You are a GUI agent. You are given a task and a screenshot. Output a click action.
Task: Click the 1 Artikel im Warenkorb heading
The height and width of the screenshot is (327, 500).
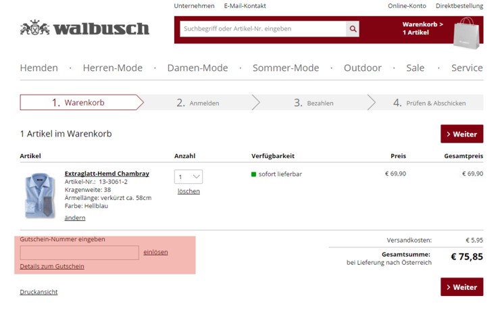pyautogui.click(x=66, y=134)
